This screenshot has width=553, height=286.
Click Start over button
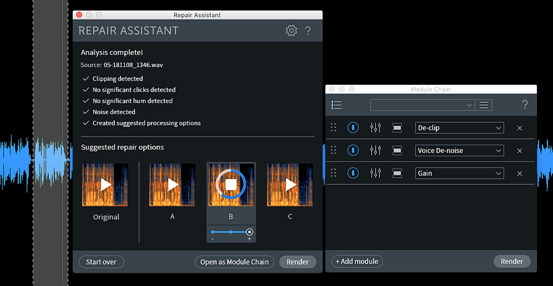pyautogui.click(x=101, y=262)
